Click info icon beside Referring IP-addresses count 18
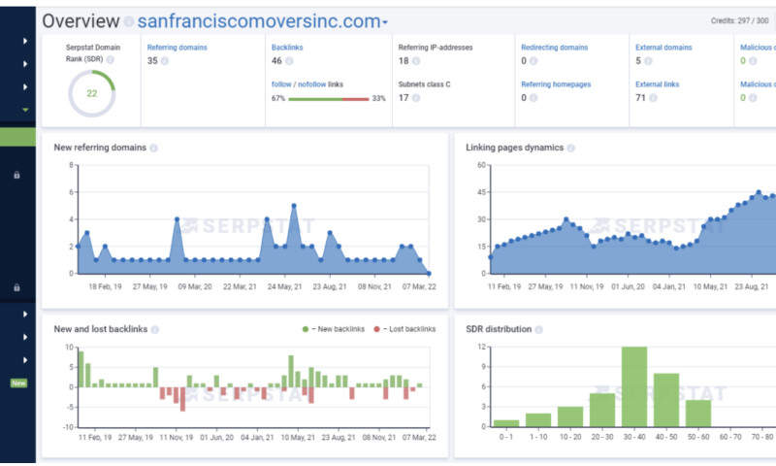This screenshot has height=466, width=776. [x=416, y=61]
